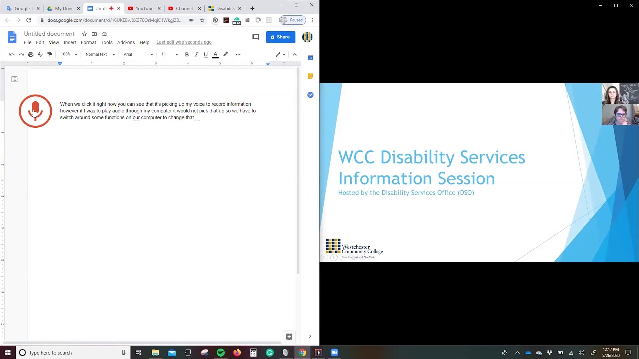Viewport: 639px width, 359px height.
Task: Star the Untitled document
Action: pyautogui.click(x=84, y=34)
